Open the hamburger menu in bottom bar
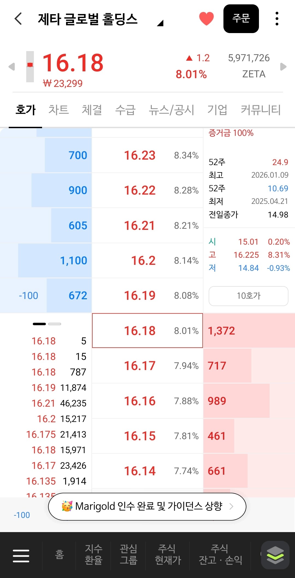 point(21,556)
